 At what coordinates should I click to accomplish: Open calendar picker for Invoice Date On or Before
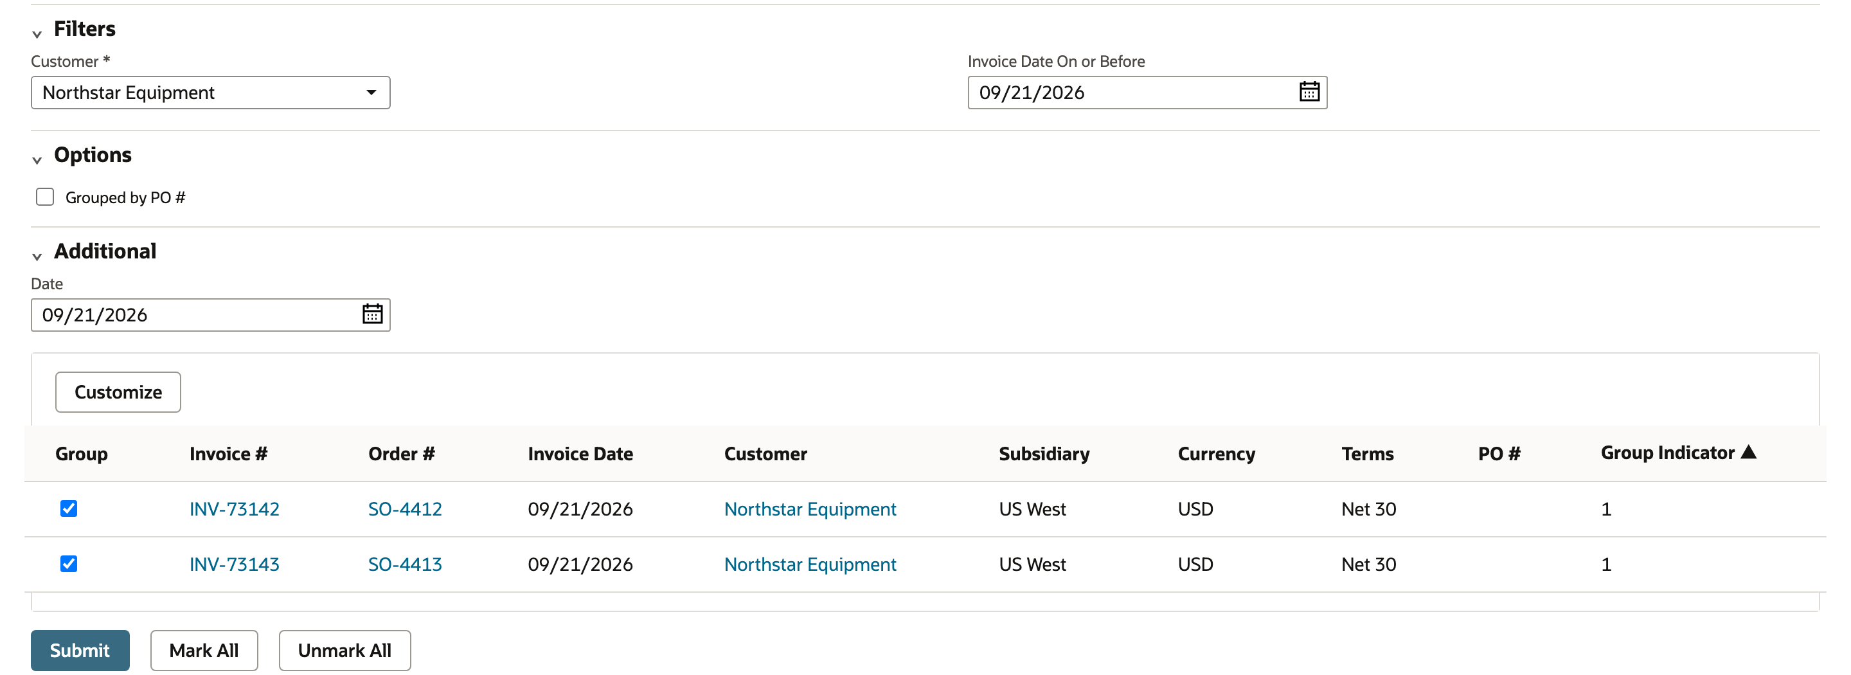[x=1309, y=92]
